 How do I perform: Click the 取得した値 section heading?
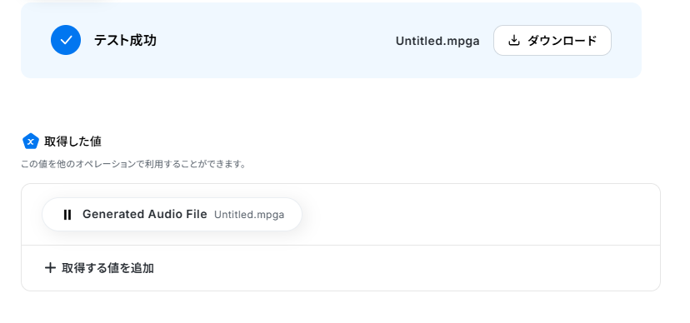tap(72, 142)
